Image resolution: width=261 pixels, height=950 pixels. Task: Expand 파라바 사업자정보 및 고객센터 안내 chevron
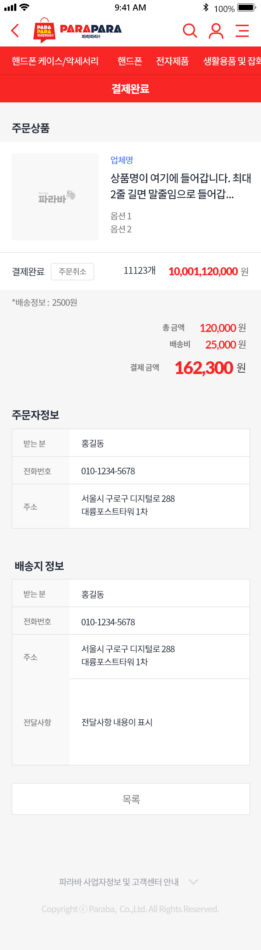pyautogui.click(x=194, y=882)
